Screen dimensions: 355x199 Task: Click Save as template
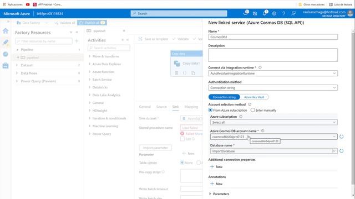[x=153, y=39]
